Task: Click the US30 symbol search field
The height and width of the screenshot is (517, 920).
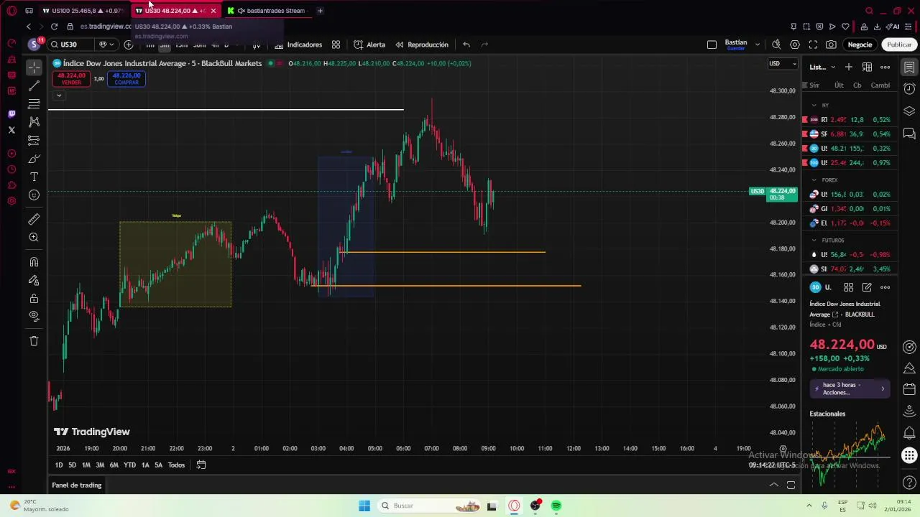Action: pos(72,45)
